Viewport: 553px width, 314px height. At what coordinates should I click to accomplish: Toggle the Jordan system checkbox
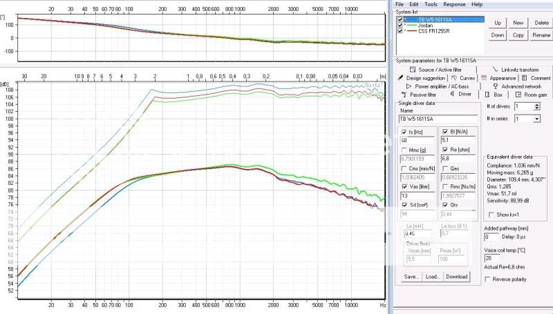[400, 26]
